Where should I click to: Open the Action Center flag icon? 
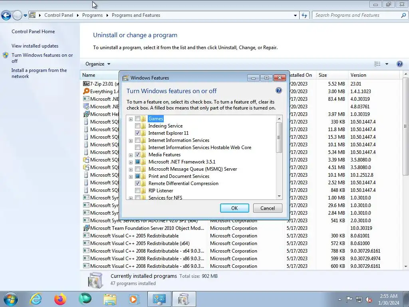click(x=349, y=299)
